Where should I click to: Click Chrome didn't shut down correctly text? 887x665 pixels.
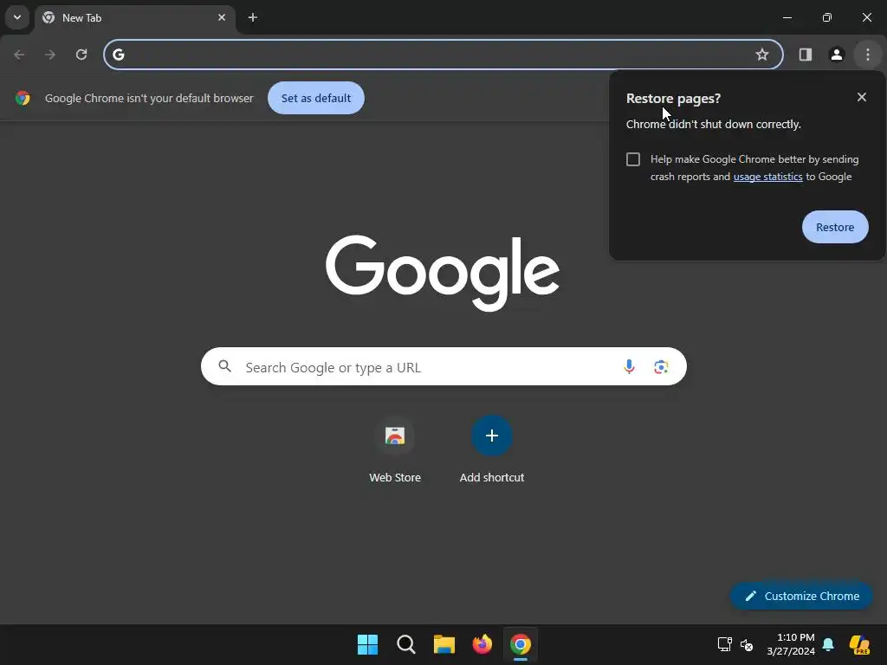pyautogui.click(x=714, y=125)
